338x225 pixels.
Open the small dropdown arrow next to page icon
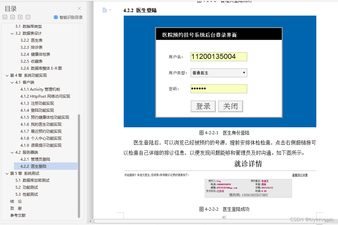pyautogui.click(x=110, y=10)
